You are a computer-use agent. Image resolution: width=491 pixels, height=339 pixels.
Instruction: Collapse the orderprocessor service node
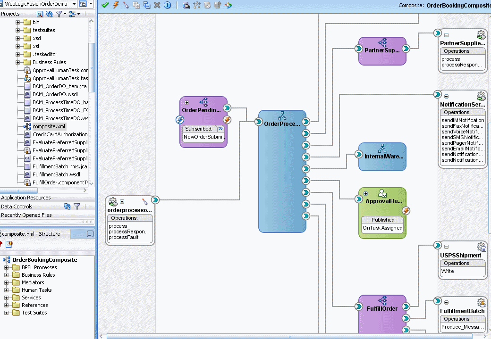point(122,202)
